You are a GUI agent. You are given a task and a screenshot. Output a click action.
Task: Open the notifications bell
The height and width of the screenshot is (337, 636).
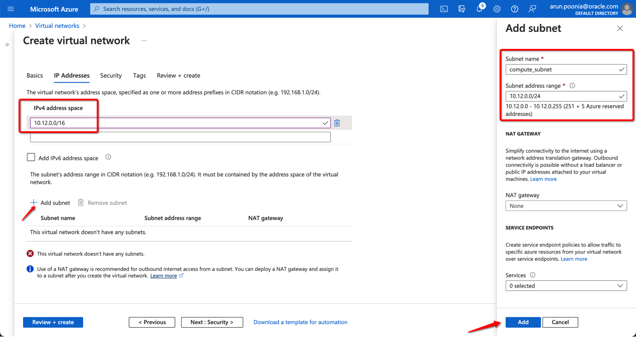coord(479,9)
